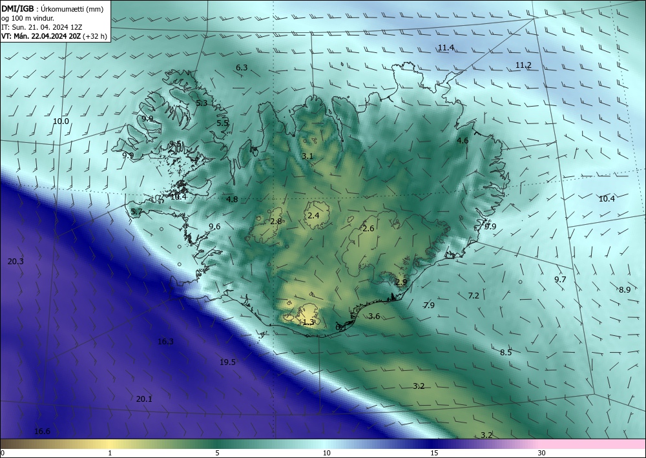Click the 11.4 value on the map
Image resolution: width=646 pixels, height=458 pixels.
coord(446,48)
